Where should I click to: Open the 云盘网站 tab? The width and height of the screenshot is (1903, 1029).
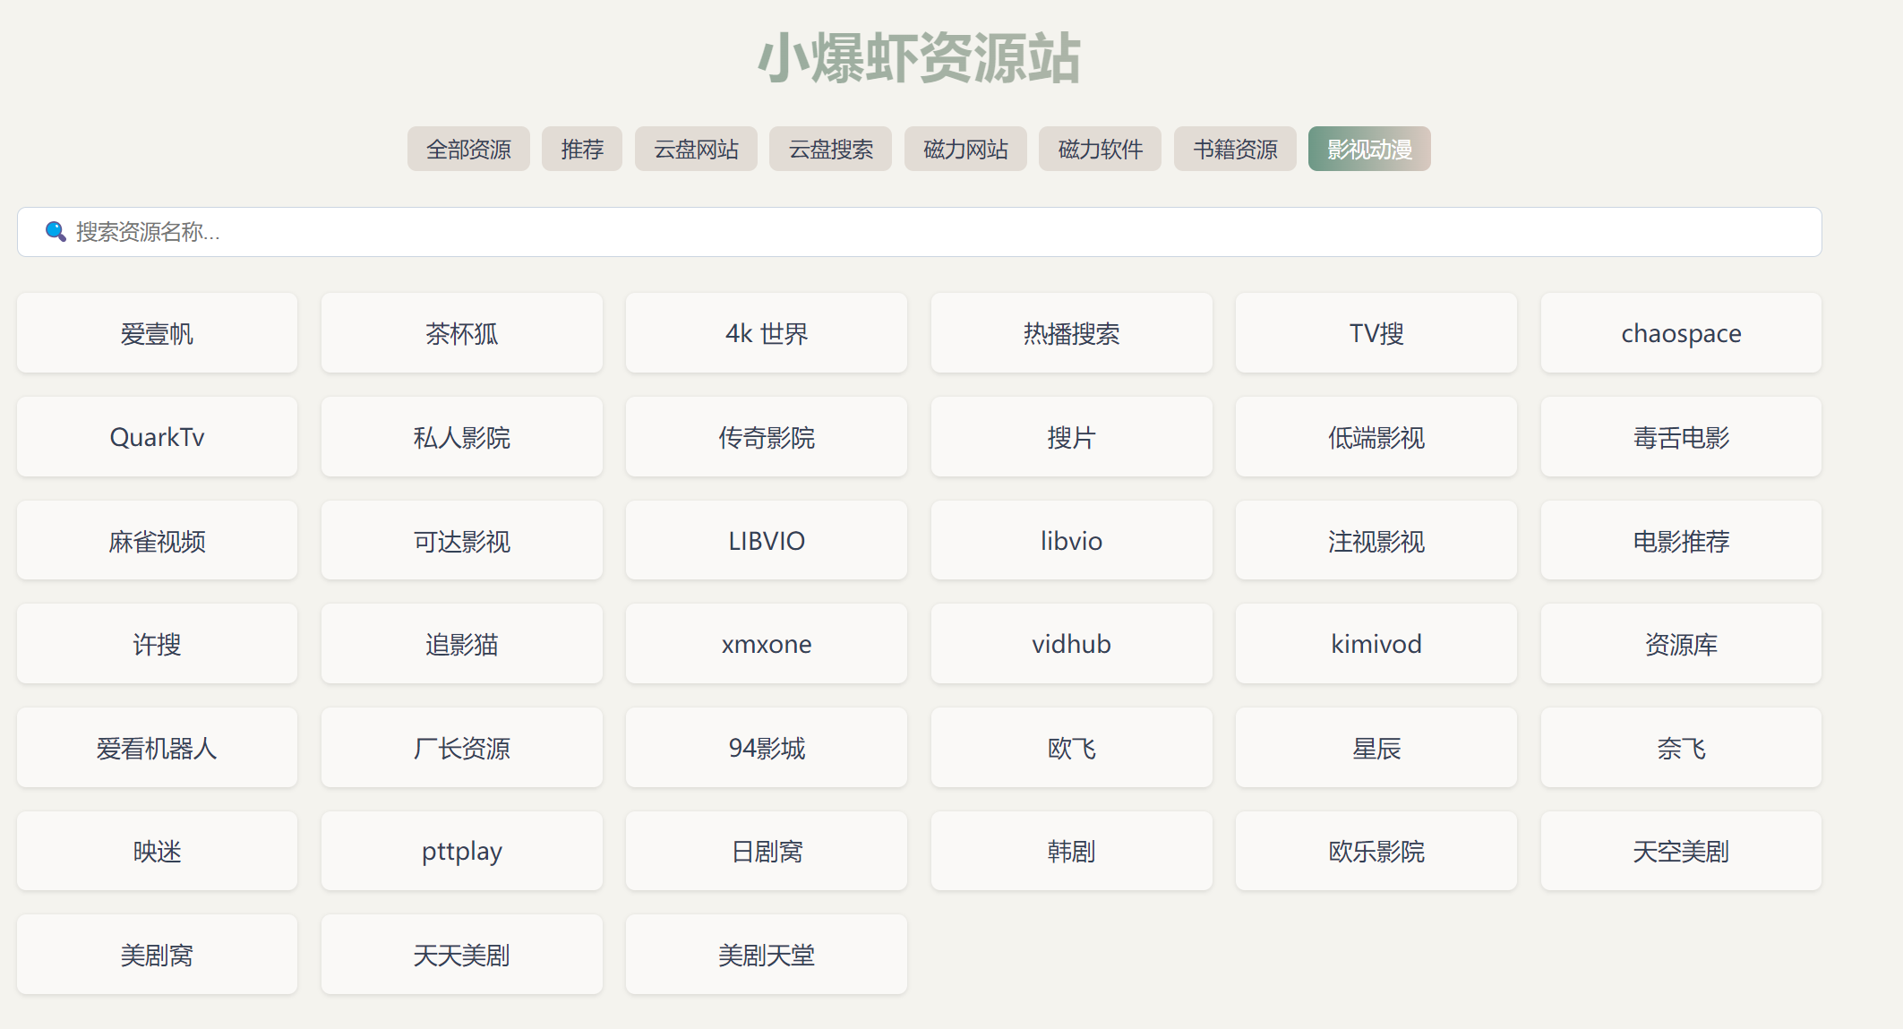pos(696,149)
